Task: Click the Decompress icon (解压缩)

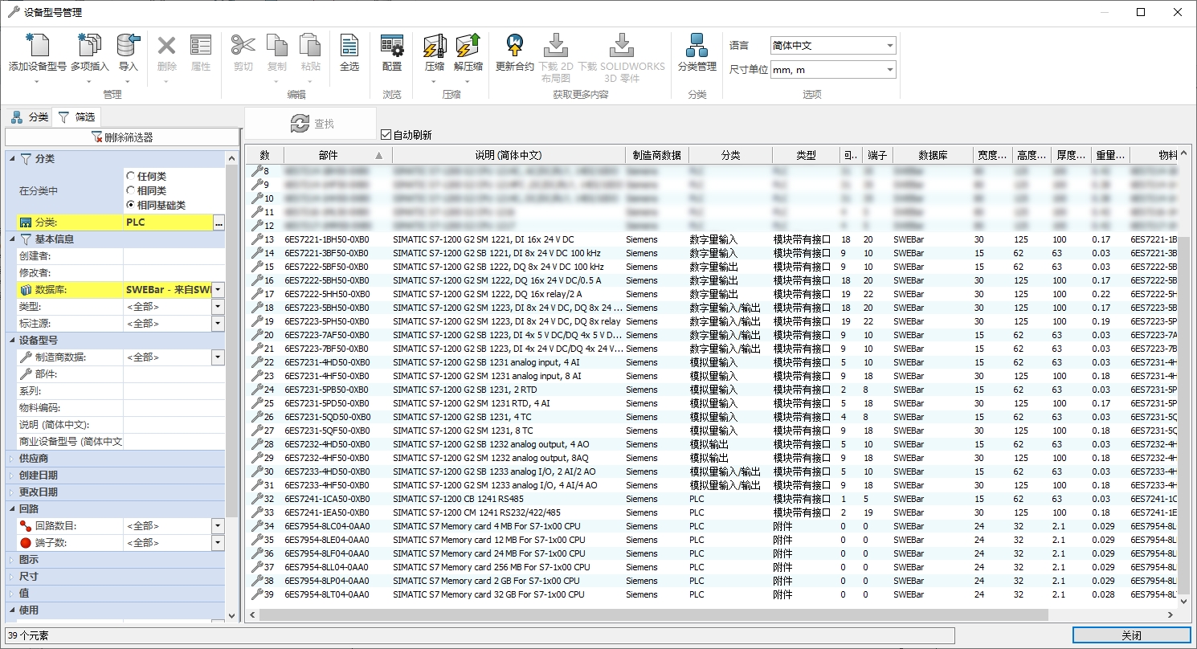Action: click(x=468, y=47)
